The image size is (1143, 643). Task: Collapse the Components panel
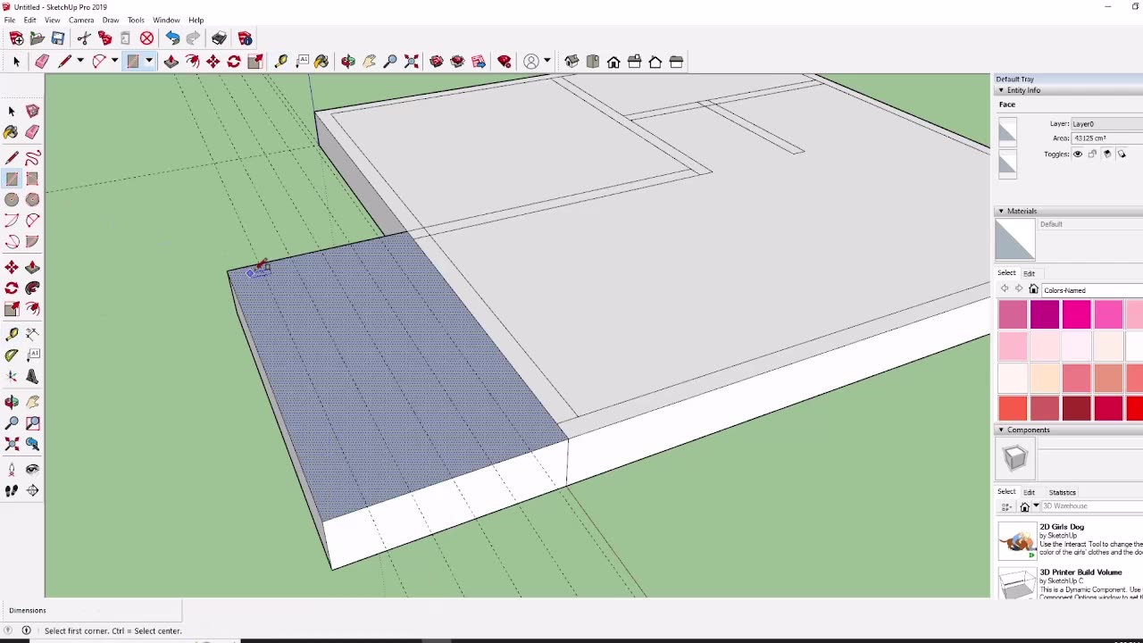(1001, 430)
